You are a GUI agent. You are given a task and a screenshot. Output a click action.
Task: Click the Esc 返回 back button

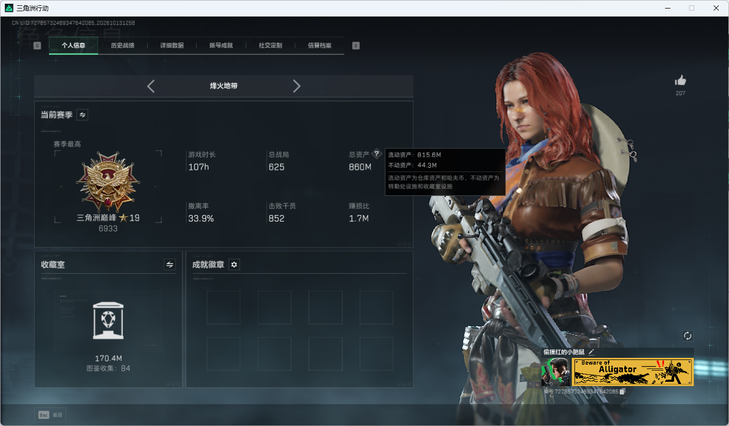(x=51, y=415)
